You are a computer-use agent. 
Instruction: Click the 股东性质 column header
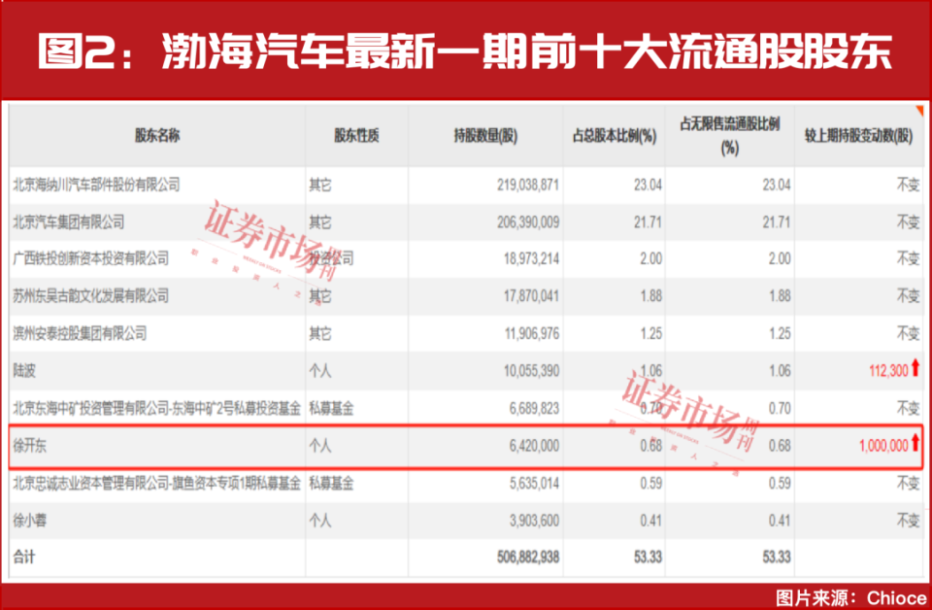[356, 136]
